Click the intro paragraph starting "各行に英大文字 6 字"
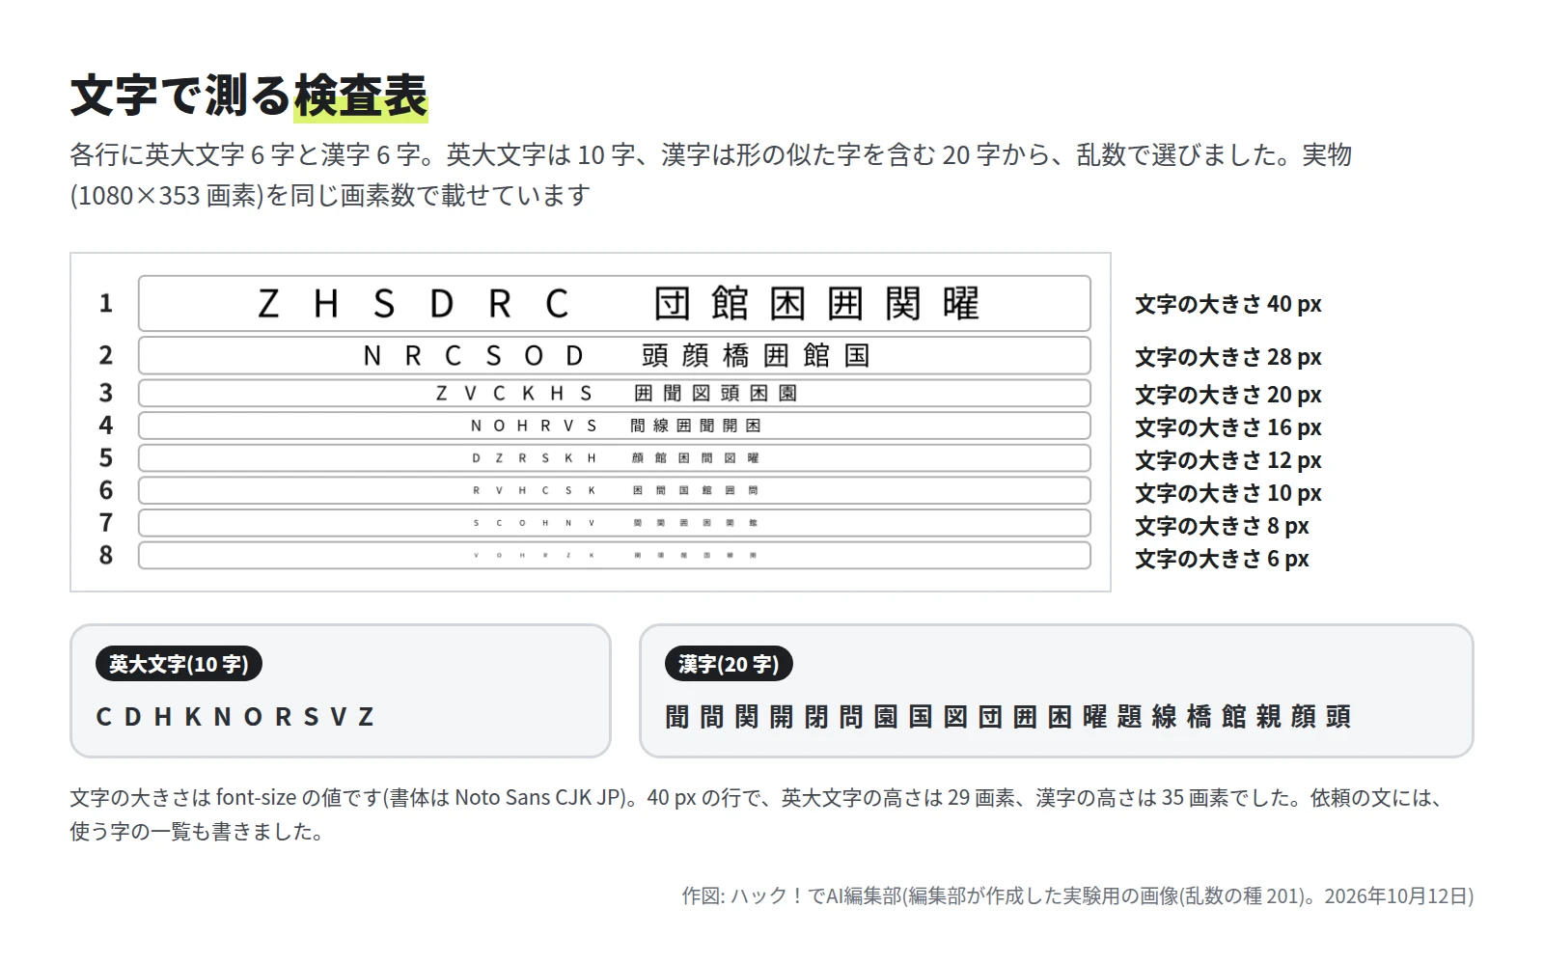 click(x=711, y=175)
